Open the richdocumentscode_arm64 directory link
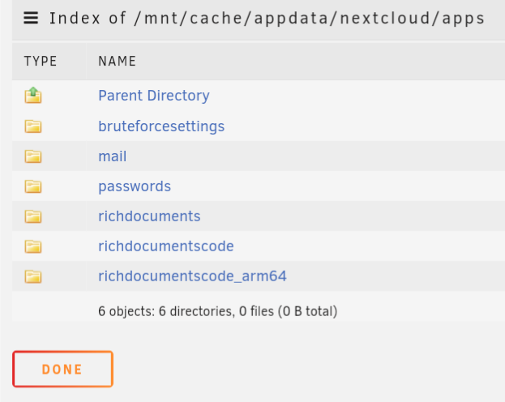Viewport: 505px width, 402px height. point(192,276)
